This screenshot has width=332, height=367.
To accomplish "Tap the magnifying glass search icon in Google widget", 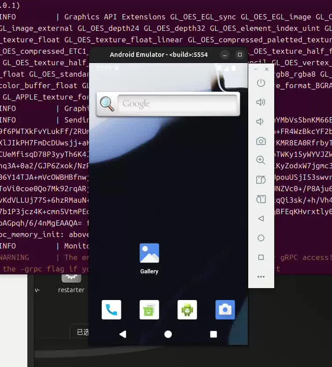I will (107, 104).
